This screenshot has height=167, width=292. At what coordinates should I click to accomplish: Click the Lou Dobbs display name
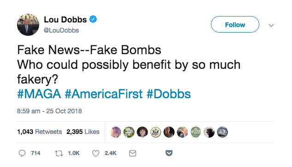(65, 19)
